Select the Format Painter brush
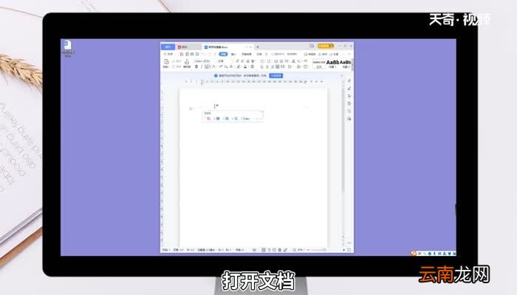This screenshot has height=295, width=517. (187, 61)
